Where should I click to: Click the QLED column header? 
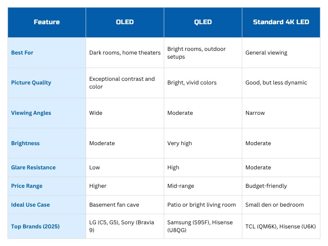[203, 22]
